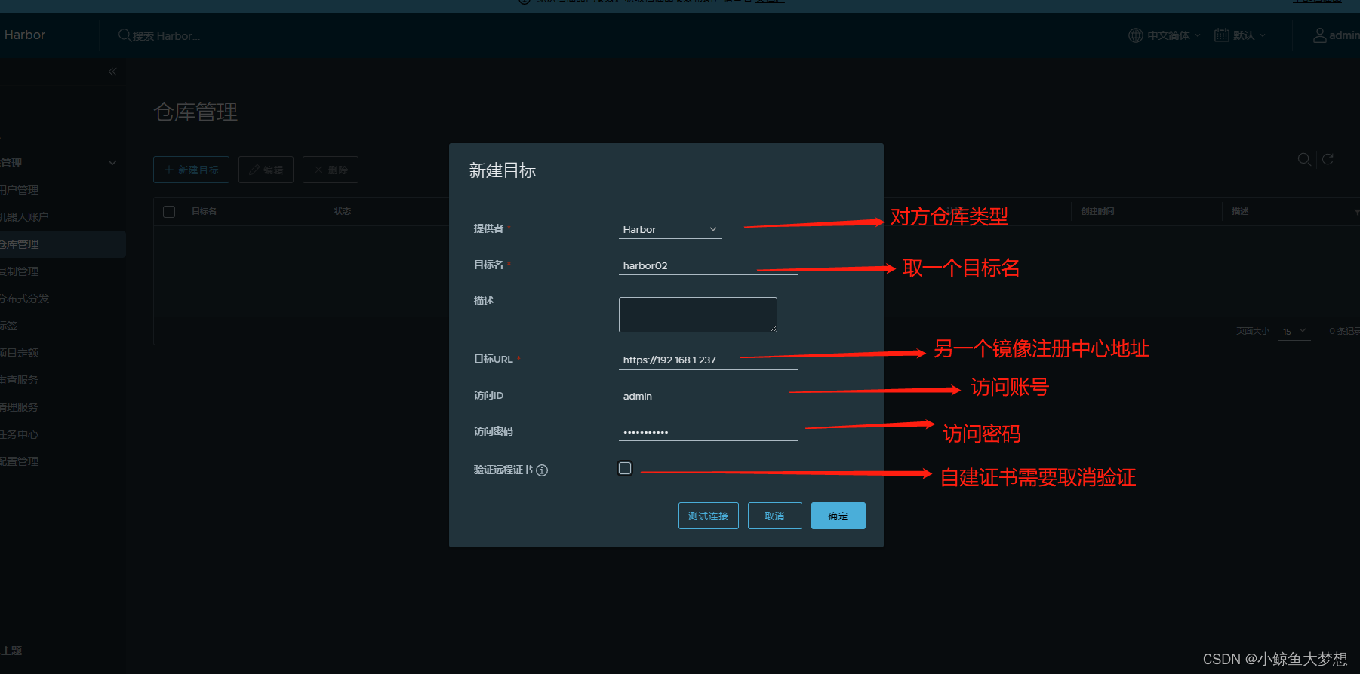Tick the select-all checkbox in table header
Viewport: 1360px width, 674px height.
point(169,212)
